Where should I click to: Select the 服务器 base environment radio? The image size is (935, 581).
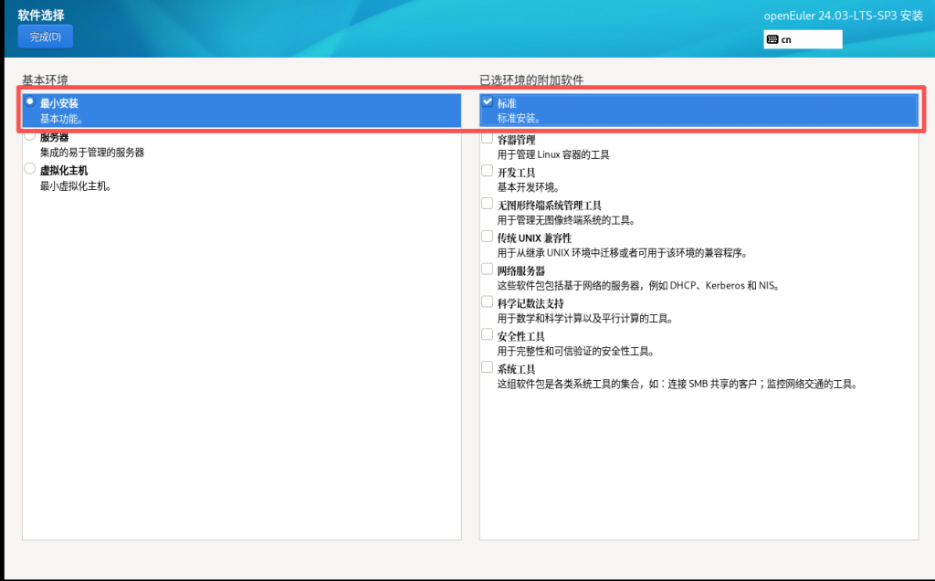(30, 136)
